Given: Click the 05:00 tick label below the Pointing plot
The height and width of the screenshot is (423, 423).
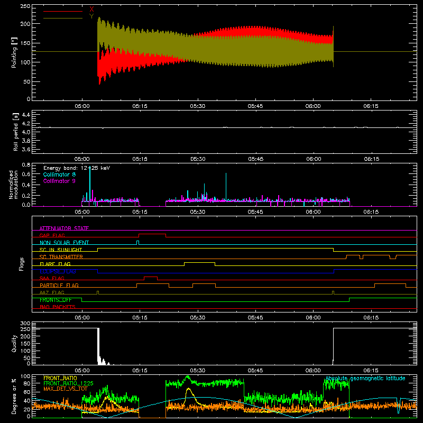Looking at the screenshot, I should (x=82, y=106).
